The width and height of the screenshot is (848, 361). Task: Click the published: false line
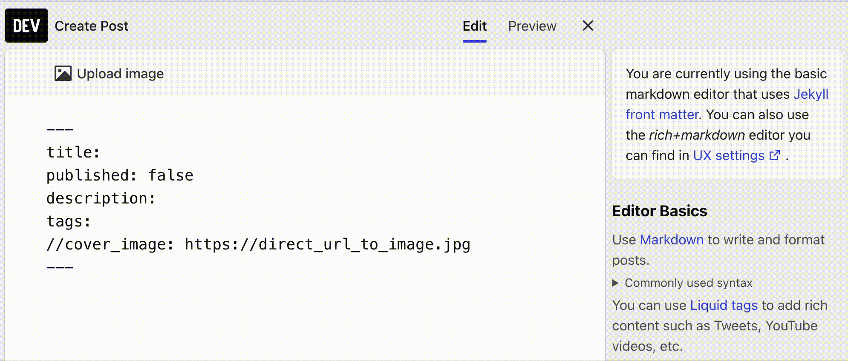119,175
